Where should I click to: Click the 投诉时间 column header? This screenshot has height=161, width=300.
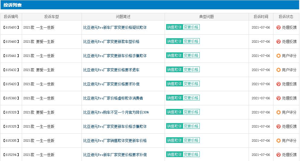[x=261, y=17]
